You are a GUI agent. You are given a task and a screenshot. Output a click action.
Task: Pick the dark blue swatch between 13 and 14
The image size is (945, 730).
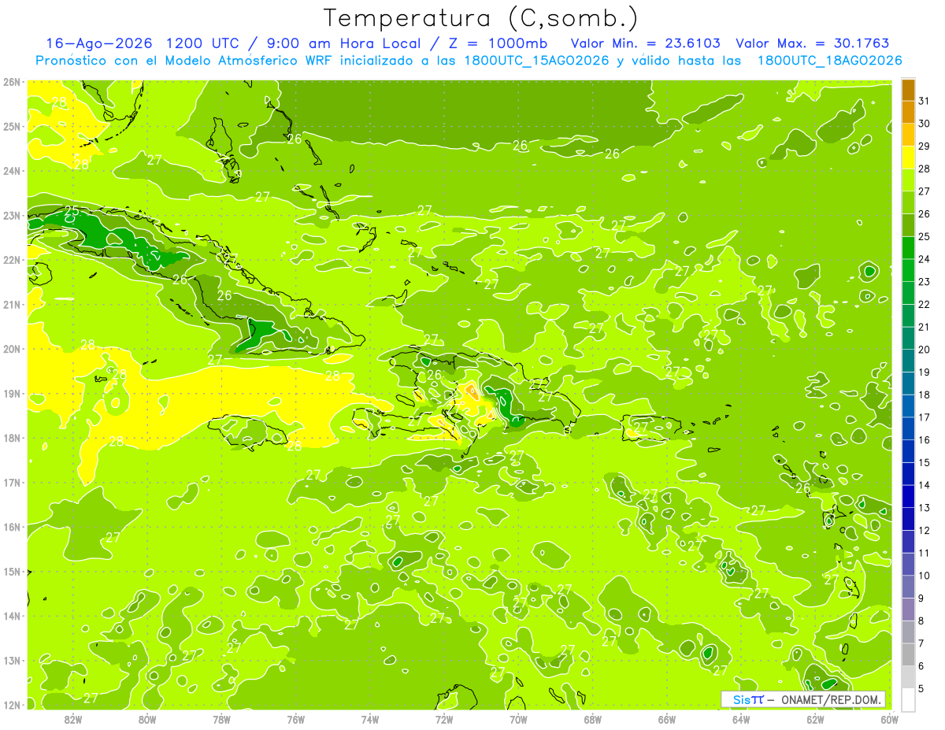[908, 496]
